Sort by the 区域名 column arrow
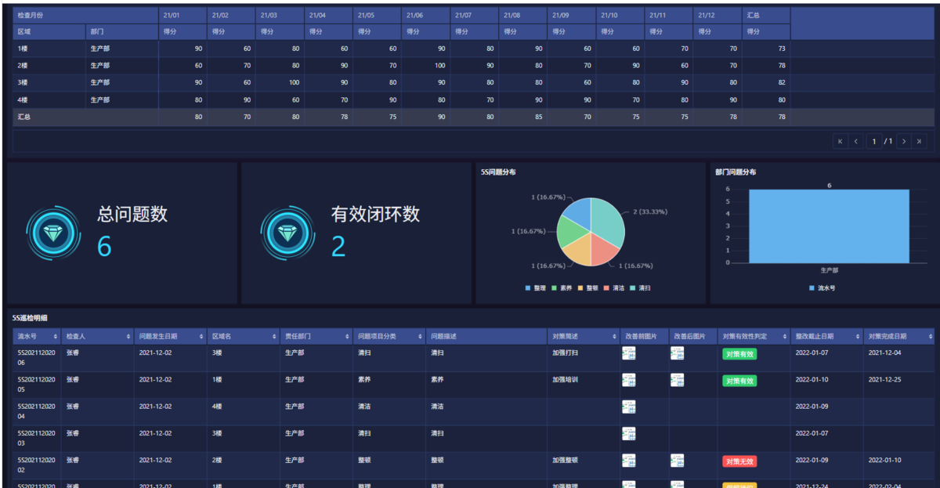 click(x=274, y=336)
